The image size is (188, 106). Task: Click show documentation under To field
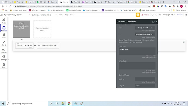point(148,37)
